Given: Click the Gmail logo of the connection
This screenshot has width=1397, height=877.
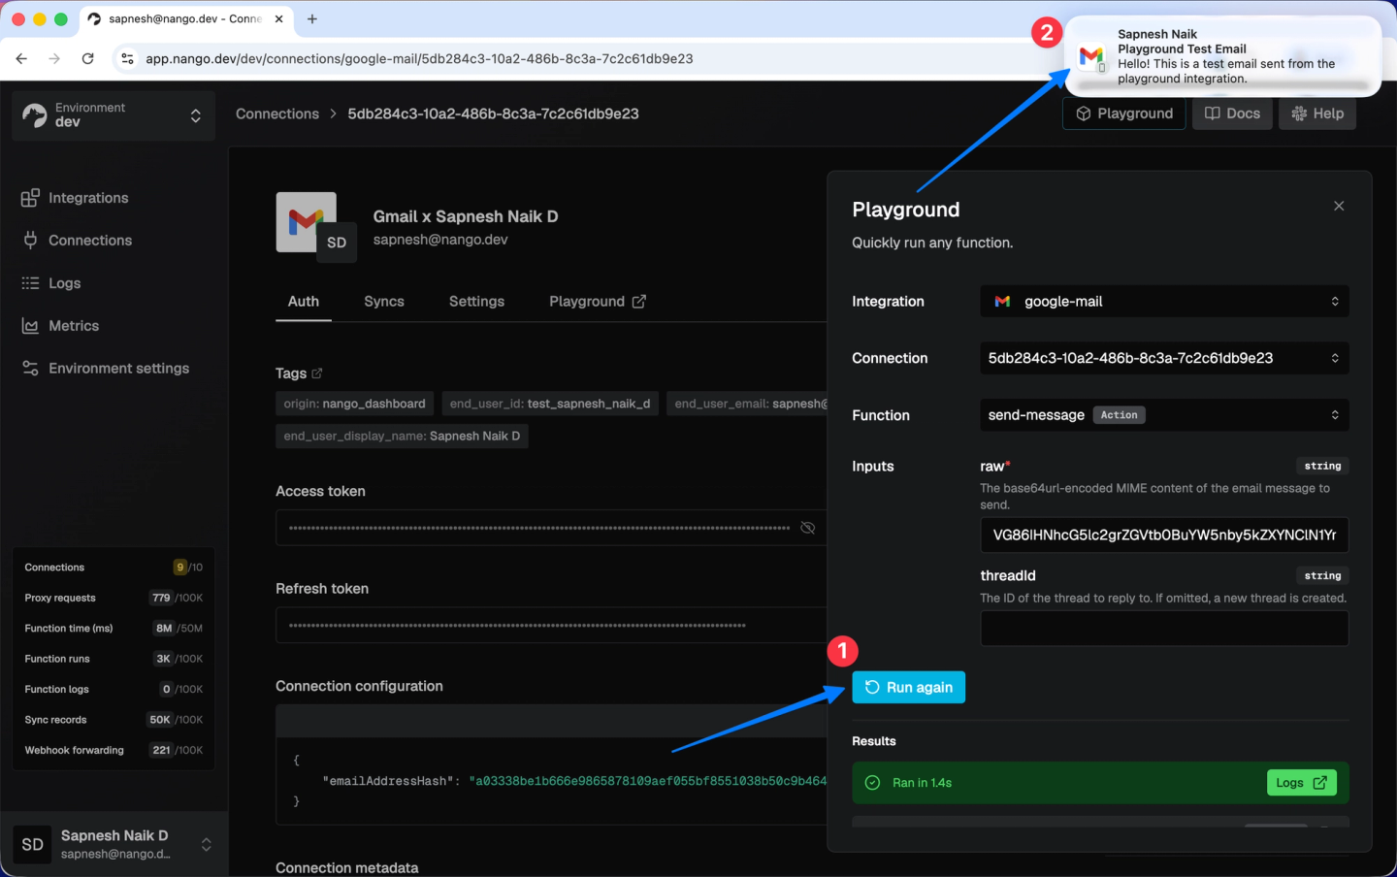Looking at the screenshot, I should [306, 221].
